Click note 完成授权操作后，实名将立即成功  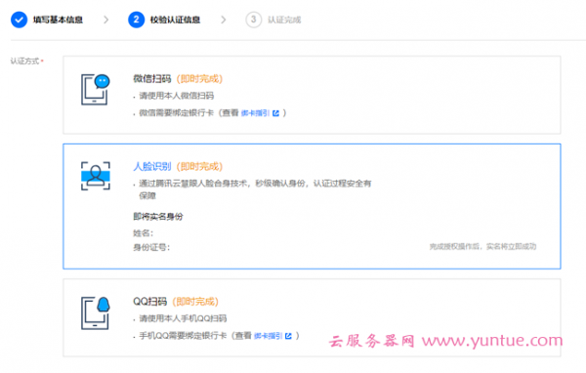click(x=482, y=247)
